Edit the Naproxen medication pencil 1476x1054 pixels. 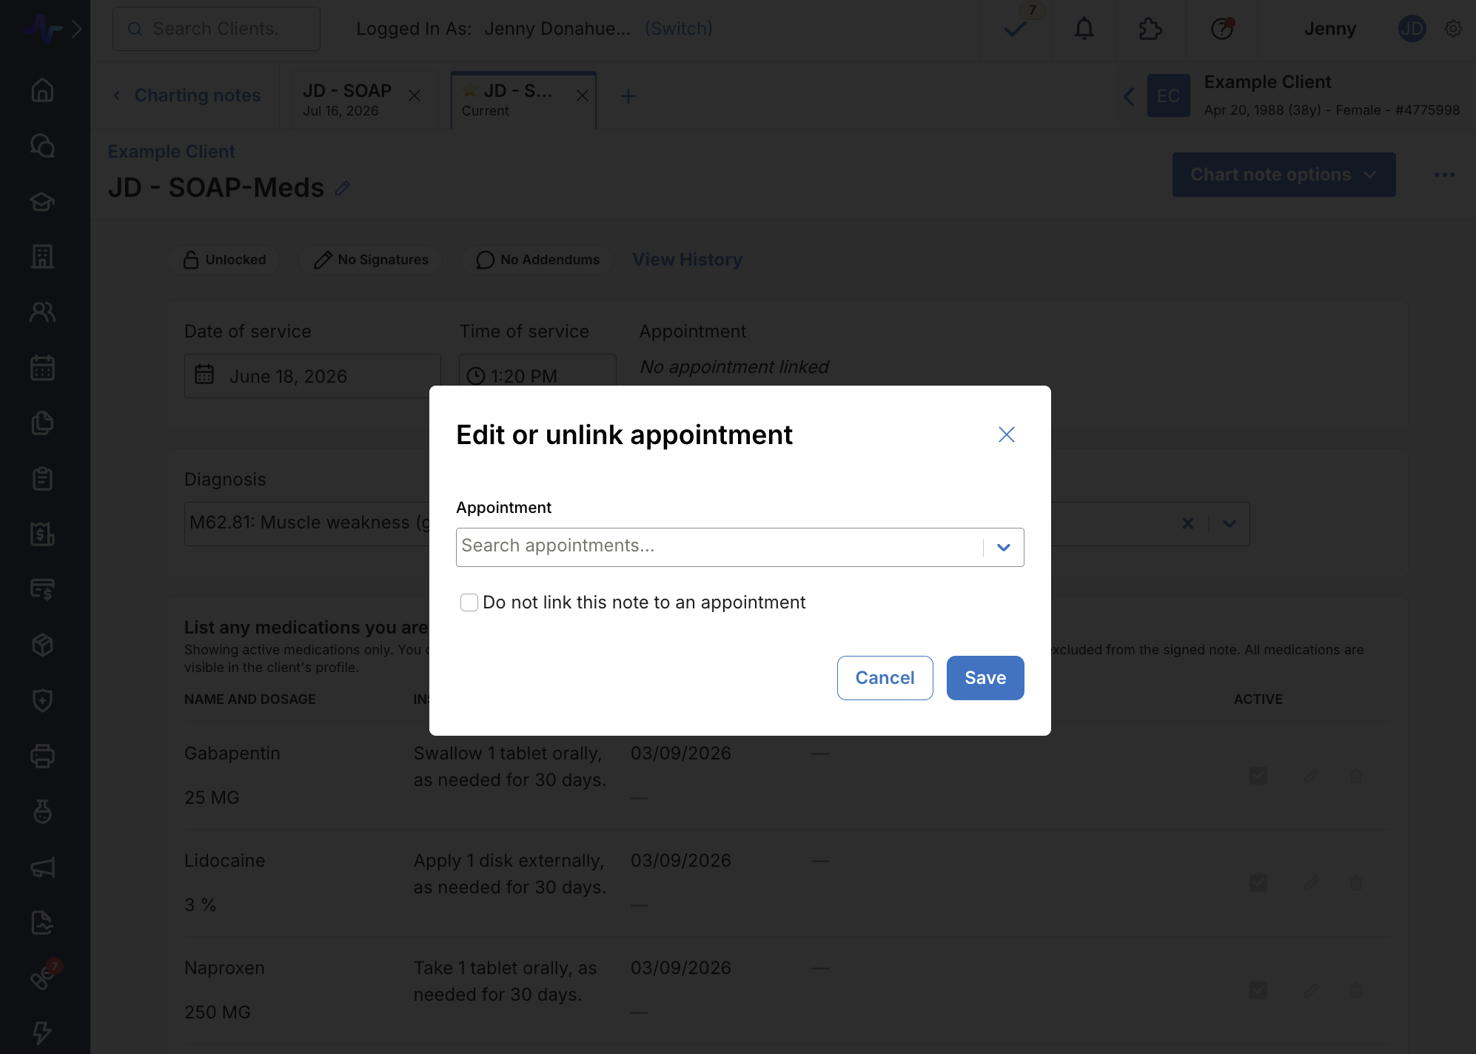[x=1311, y=990]
